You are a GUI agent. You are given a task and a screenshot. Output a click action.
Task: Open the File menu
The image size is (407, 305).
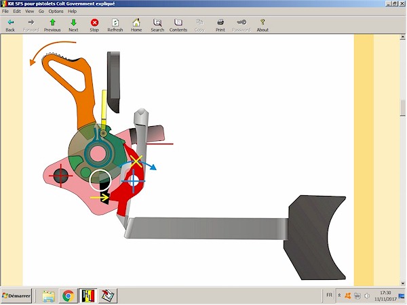[6, 12]
